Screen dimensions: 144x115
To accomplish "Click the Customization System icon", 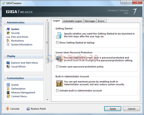I will click(x=8, y=85).
